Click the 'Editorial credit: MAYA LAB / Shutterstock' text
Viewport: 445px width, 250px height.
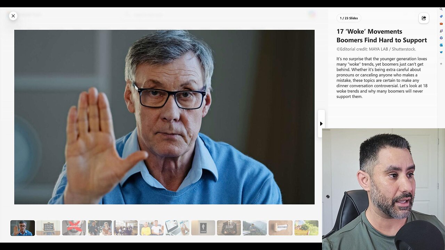tap(376, 49)
